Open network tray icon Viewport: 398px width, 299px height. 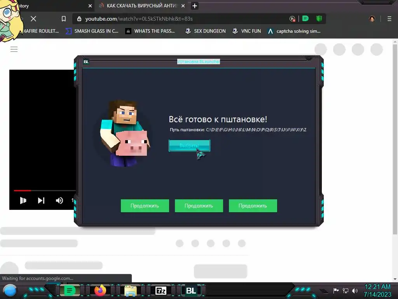tap(346, 290)
